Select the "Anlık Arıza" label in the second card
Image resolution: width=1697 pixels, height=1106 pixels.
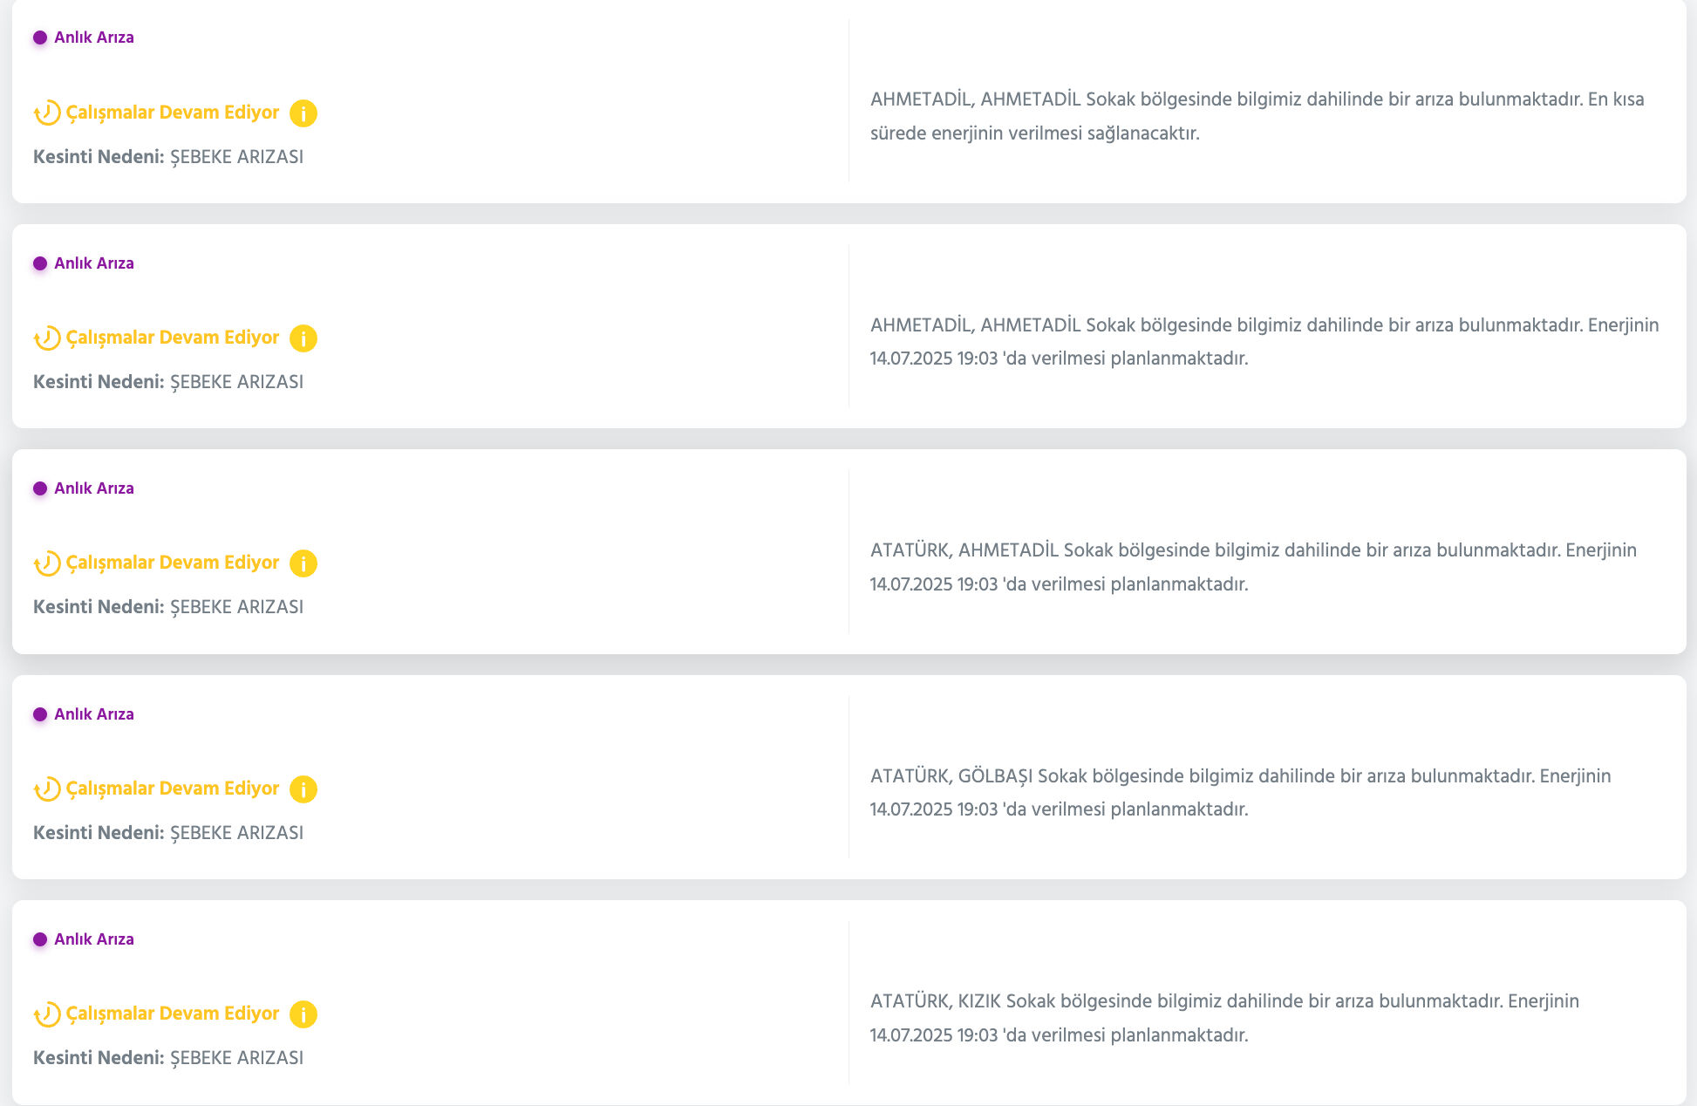click(94, 263)
